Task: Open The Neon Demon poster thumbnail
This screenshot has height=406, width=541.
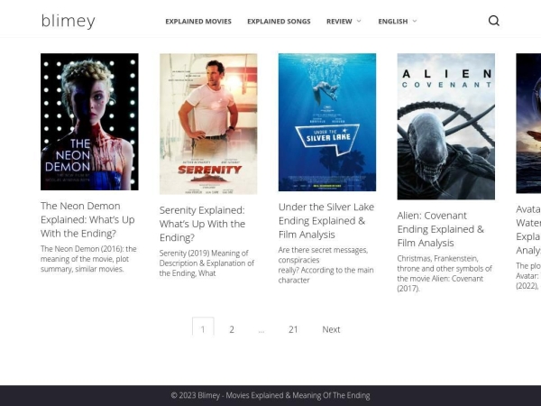Action: (x=89, y=122)
